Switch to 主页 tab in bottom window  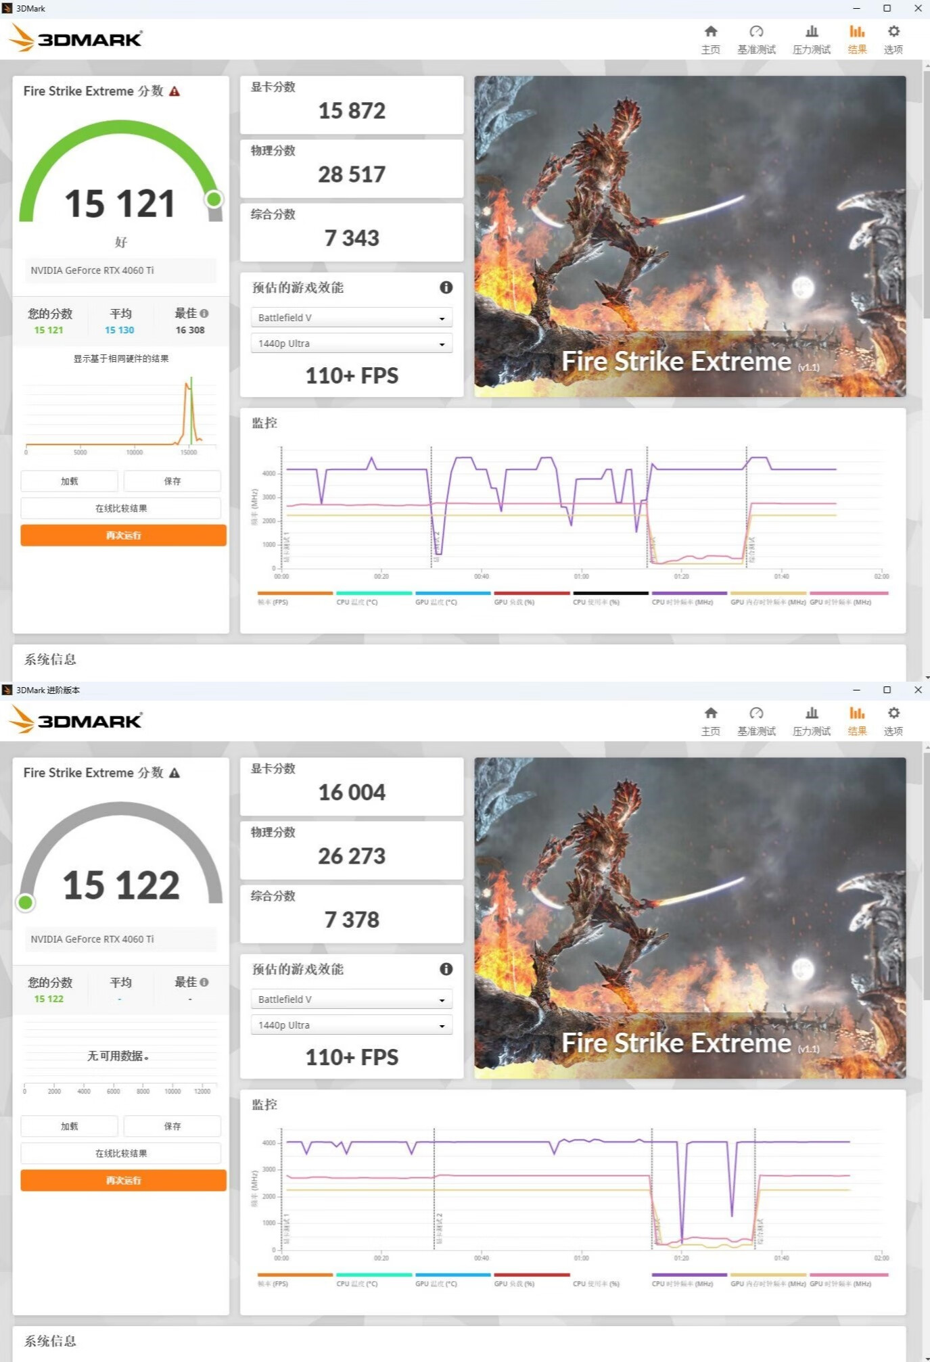pos(710,721)
